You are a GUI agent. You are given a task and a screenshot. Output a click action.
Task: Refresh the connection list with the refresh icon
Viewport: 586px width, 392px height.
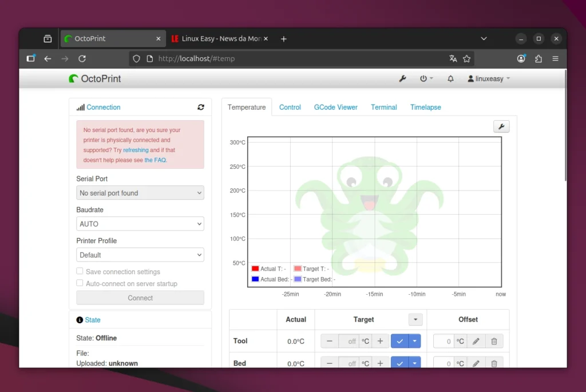201,107
